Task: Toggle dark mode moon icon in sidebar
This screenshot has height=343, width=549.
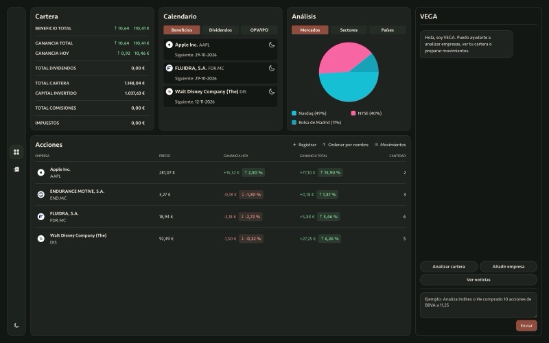Action: pos(16,325)
